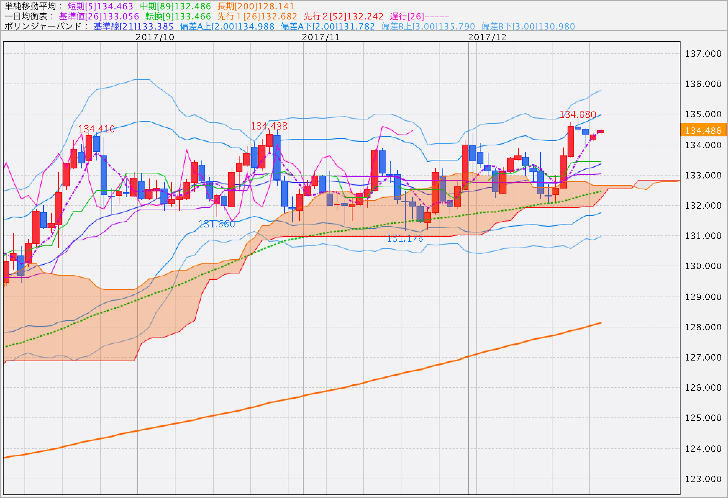Click the high price annotation 134.410
Image resolution: width=728 pixels, height=498 pixels.
pos(96,129)
